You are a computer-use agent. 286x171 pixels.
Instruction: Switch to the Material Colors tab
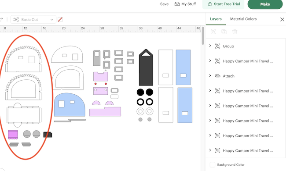tap(243, 19)
